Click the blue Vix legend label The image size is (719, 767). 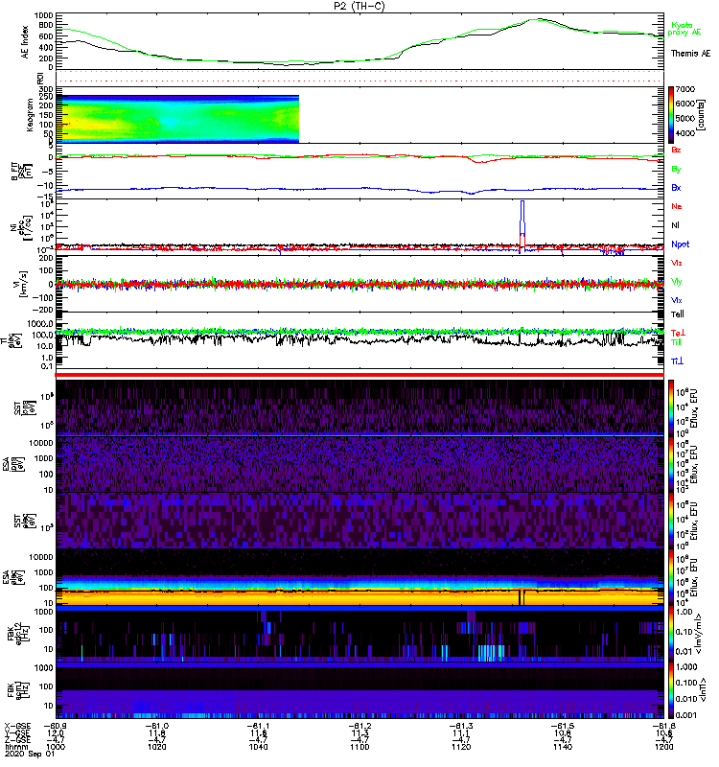677,300
